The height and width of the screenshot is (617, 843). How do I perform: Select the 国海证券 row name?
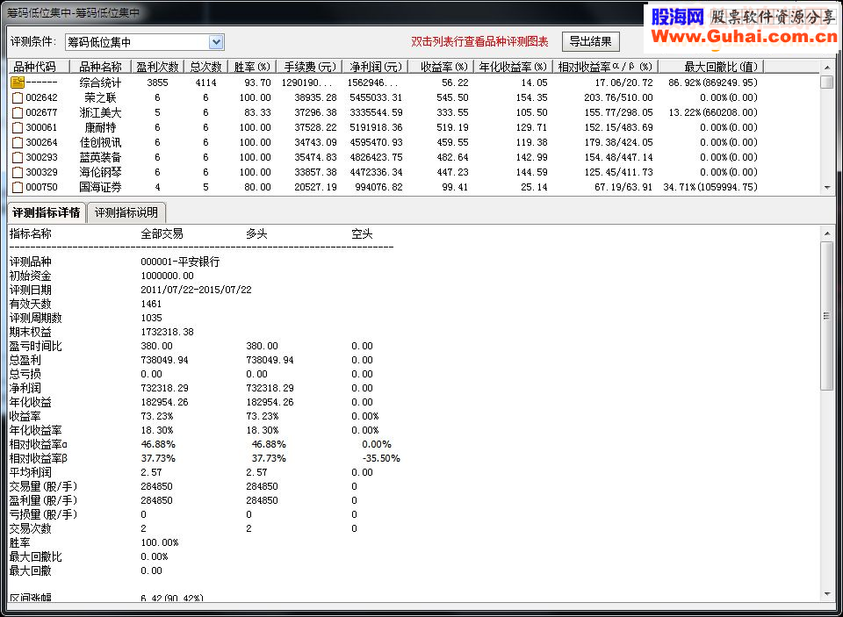[x=100, y=188]
